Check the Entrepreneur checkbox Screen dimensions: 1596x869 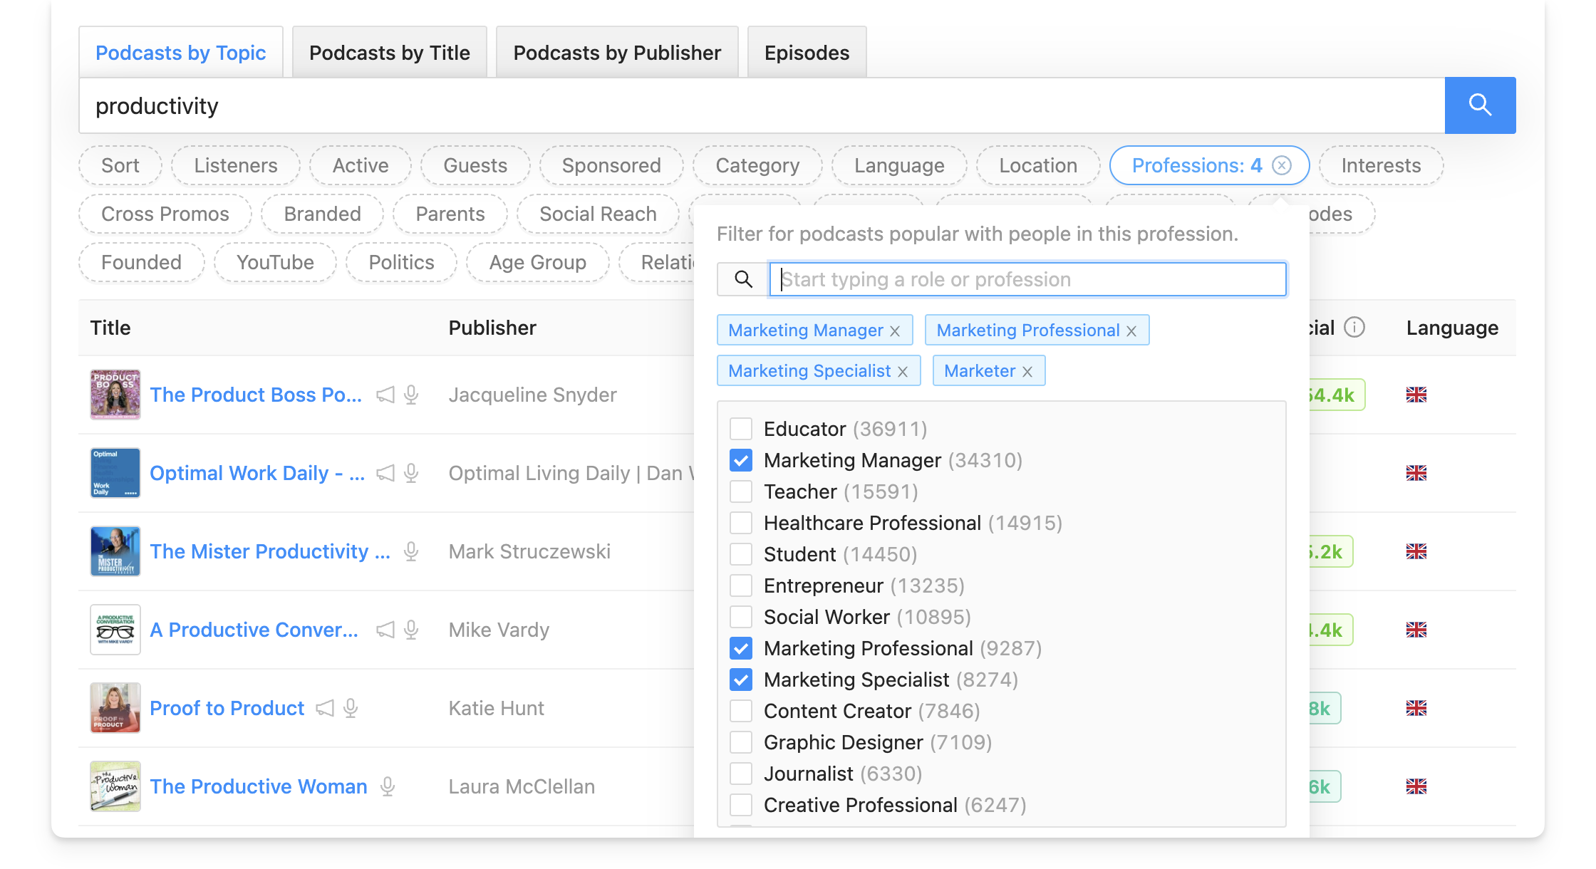pyautogui.click(x=741, y=586)
